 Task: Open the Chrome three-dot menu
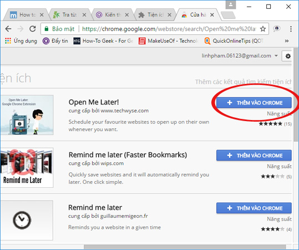click(291, 29)
